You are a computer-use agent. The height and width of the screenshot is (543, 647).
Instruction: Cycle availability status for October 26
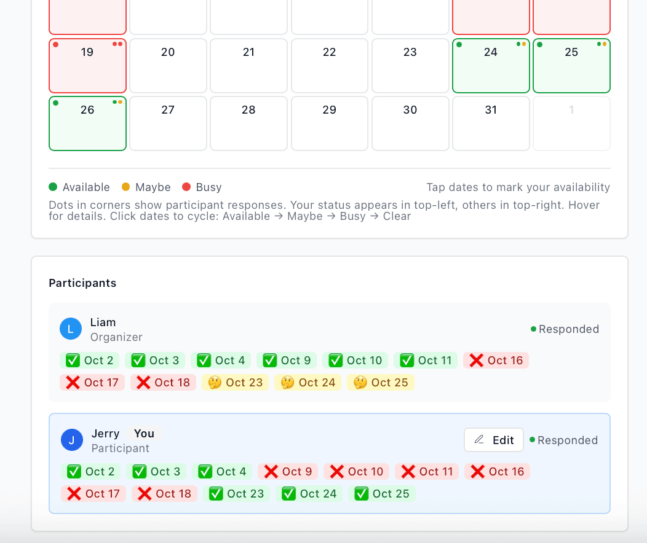point(87,123)
